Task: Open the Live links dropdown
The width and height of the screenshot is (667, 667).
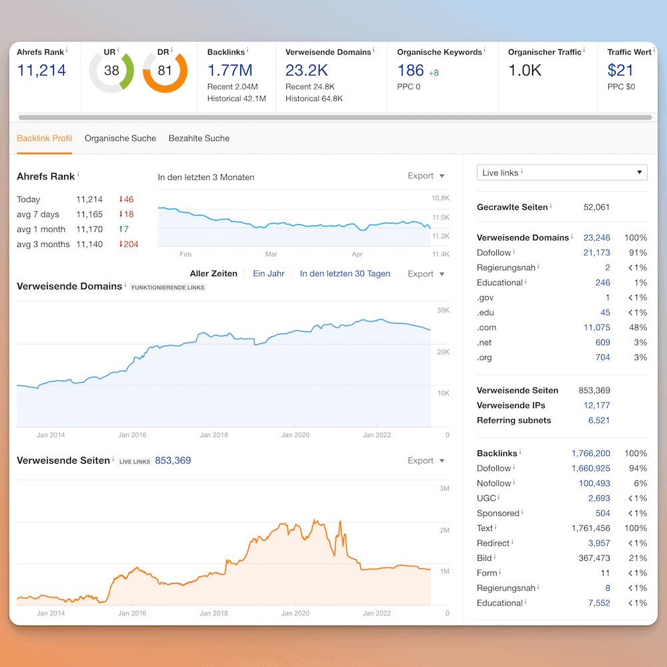Action: click(x=562, y=172)
